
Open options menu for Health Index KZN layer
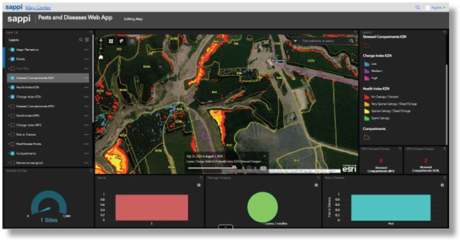pos(86,87)
